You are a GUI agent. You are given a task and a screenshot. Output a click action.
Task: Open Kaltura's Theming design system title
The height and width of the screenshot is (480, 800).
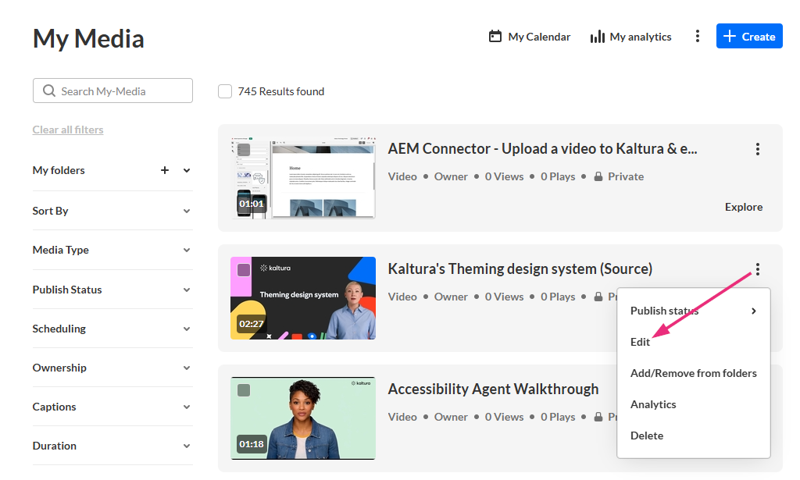click(x=520, y=269)
